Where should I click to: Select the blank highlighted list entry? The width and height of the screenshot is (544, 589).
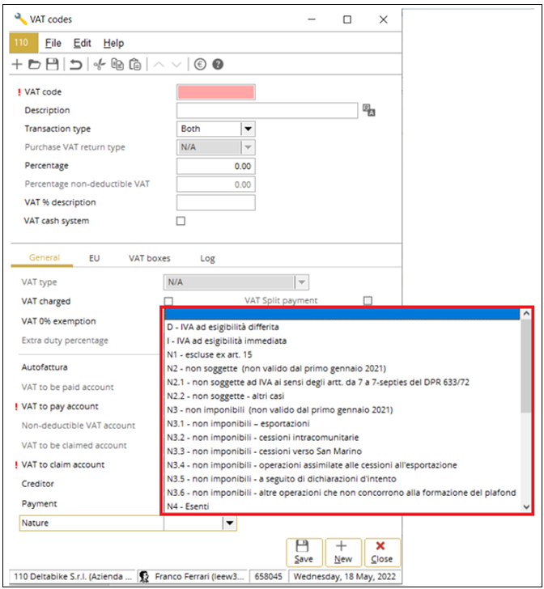pyautogui.click(x=342, y=314)
